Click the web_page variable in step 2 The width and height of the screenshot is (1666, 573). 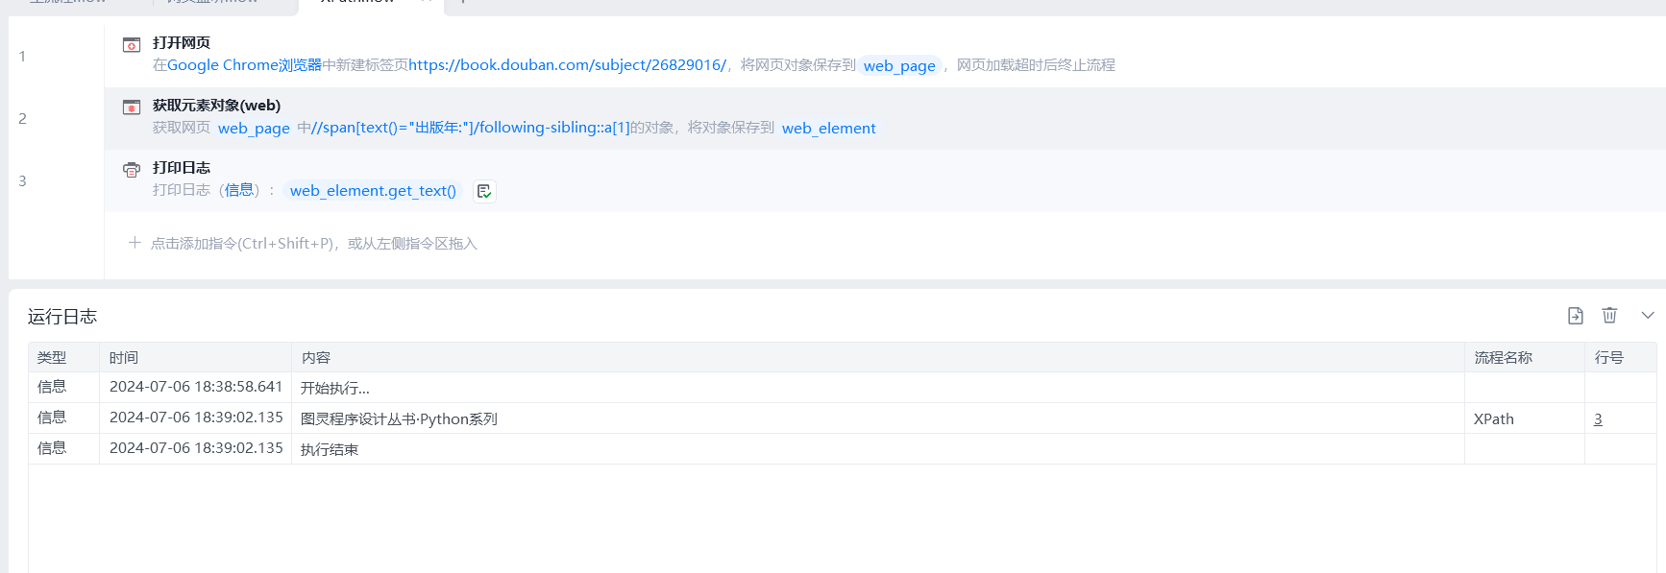254,128
